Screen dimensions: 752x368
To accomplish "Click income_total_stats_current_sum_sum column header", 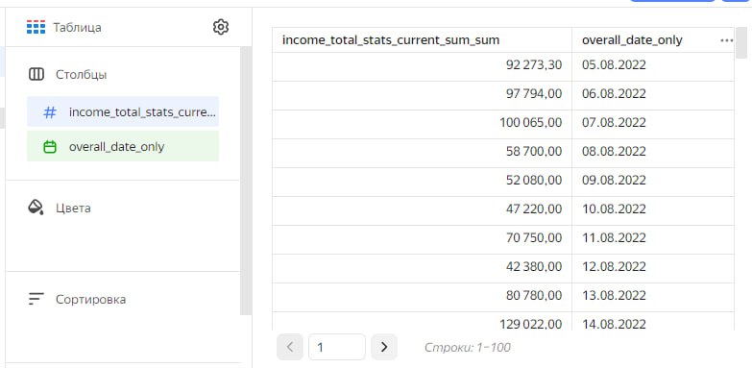I will click(x=391, y=40).
